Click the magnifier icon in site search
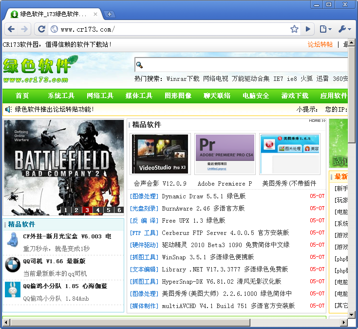Image resolution: width=358 pixels, height=329 pixels. 139,65
